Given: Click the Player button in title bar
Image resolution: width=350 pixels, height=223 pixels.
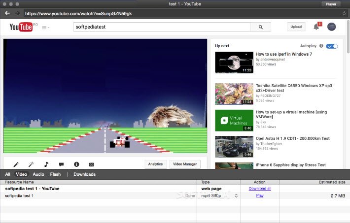Looking at the screenshot, I should pos(331,4).
